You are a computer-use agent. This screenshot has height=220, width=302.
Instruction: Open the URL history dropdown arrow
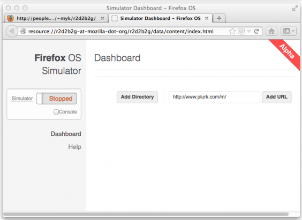(x=249, y=32)
